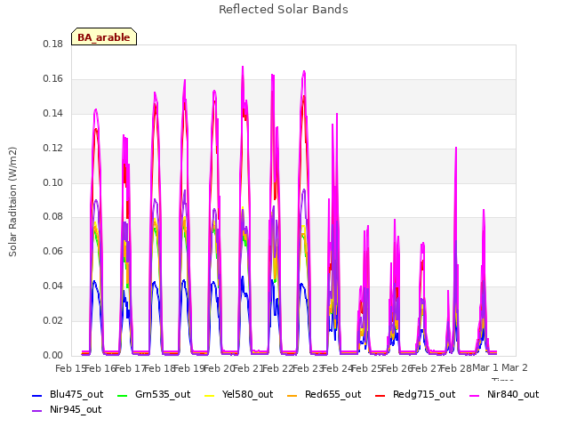Click the 0.06 y-axis tick label
Image resolution: width=569 pixels, height=427 pixels.
click(53, 251)
